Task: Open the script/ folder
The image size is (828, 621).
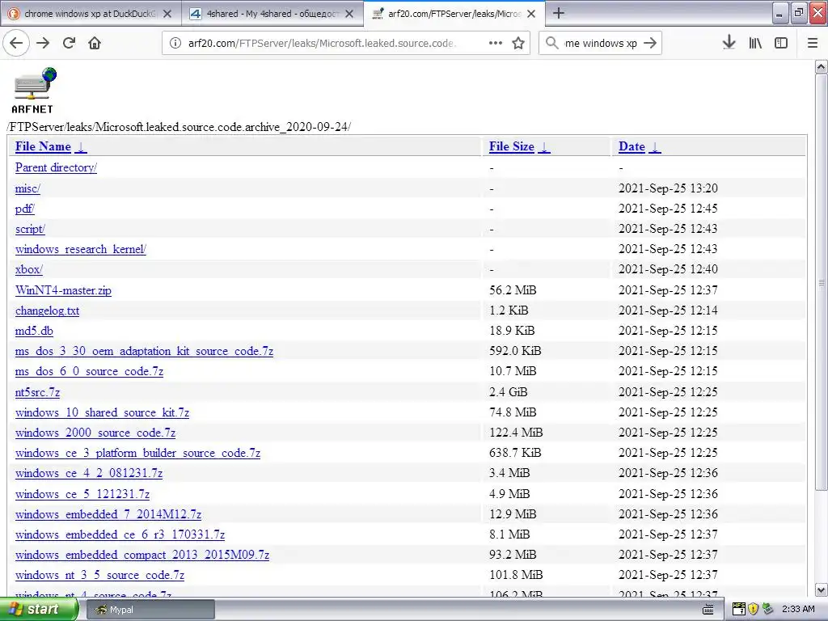Action: click(x=30, y=229)
